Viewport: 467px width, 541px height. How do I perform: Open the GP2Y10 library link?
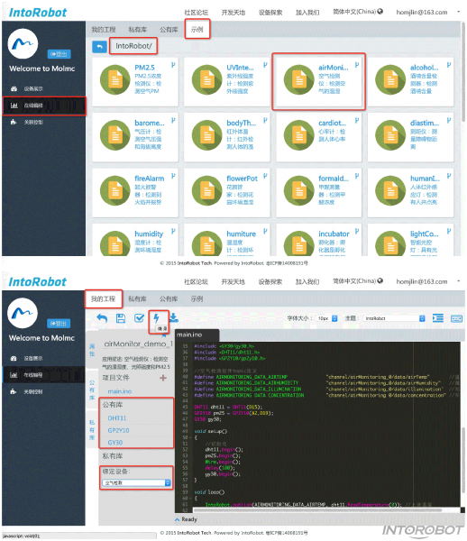(x=118, y=430)
